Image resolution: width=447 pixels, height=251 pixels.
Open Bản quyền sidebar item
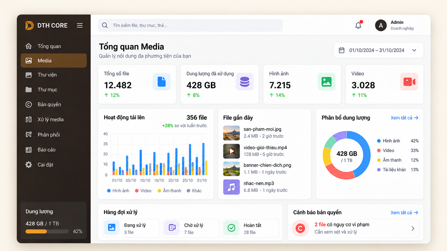[x=54, y=104]
